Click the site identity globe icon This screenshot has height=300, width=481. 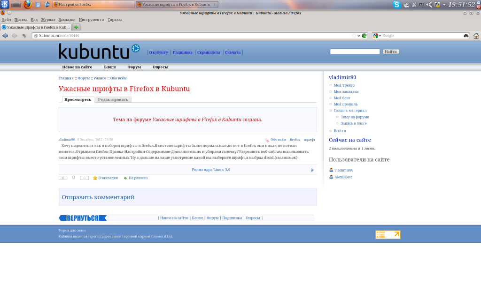click(x=36, y=36)
